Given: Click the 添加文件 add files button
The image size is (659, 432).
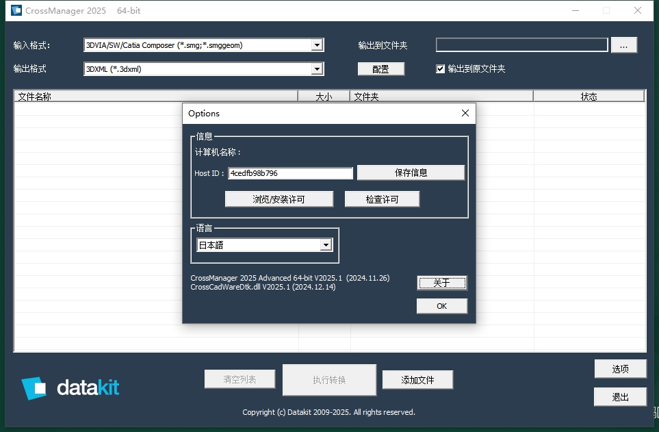Looking at the screenshot, I should tap(417, 380).
